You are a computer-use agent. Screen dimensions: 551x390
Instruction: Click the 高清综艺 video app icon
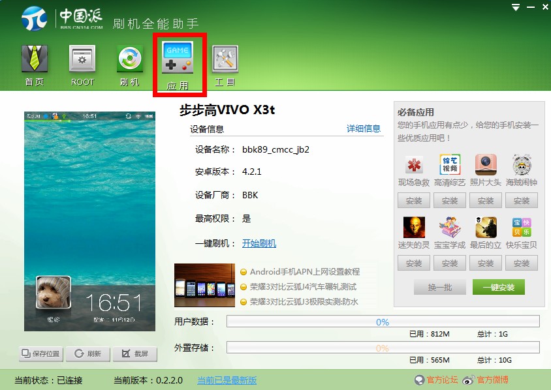click(x=450, y=164)
